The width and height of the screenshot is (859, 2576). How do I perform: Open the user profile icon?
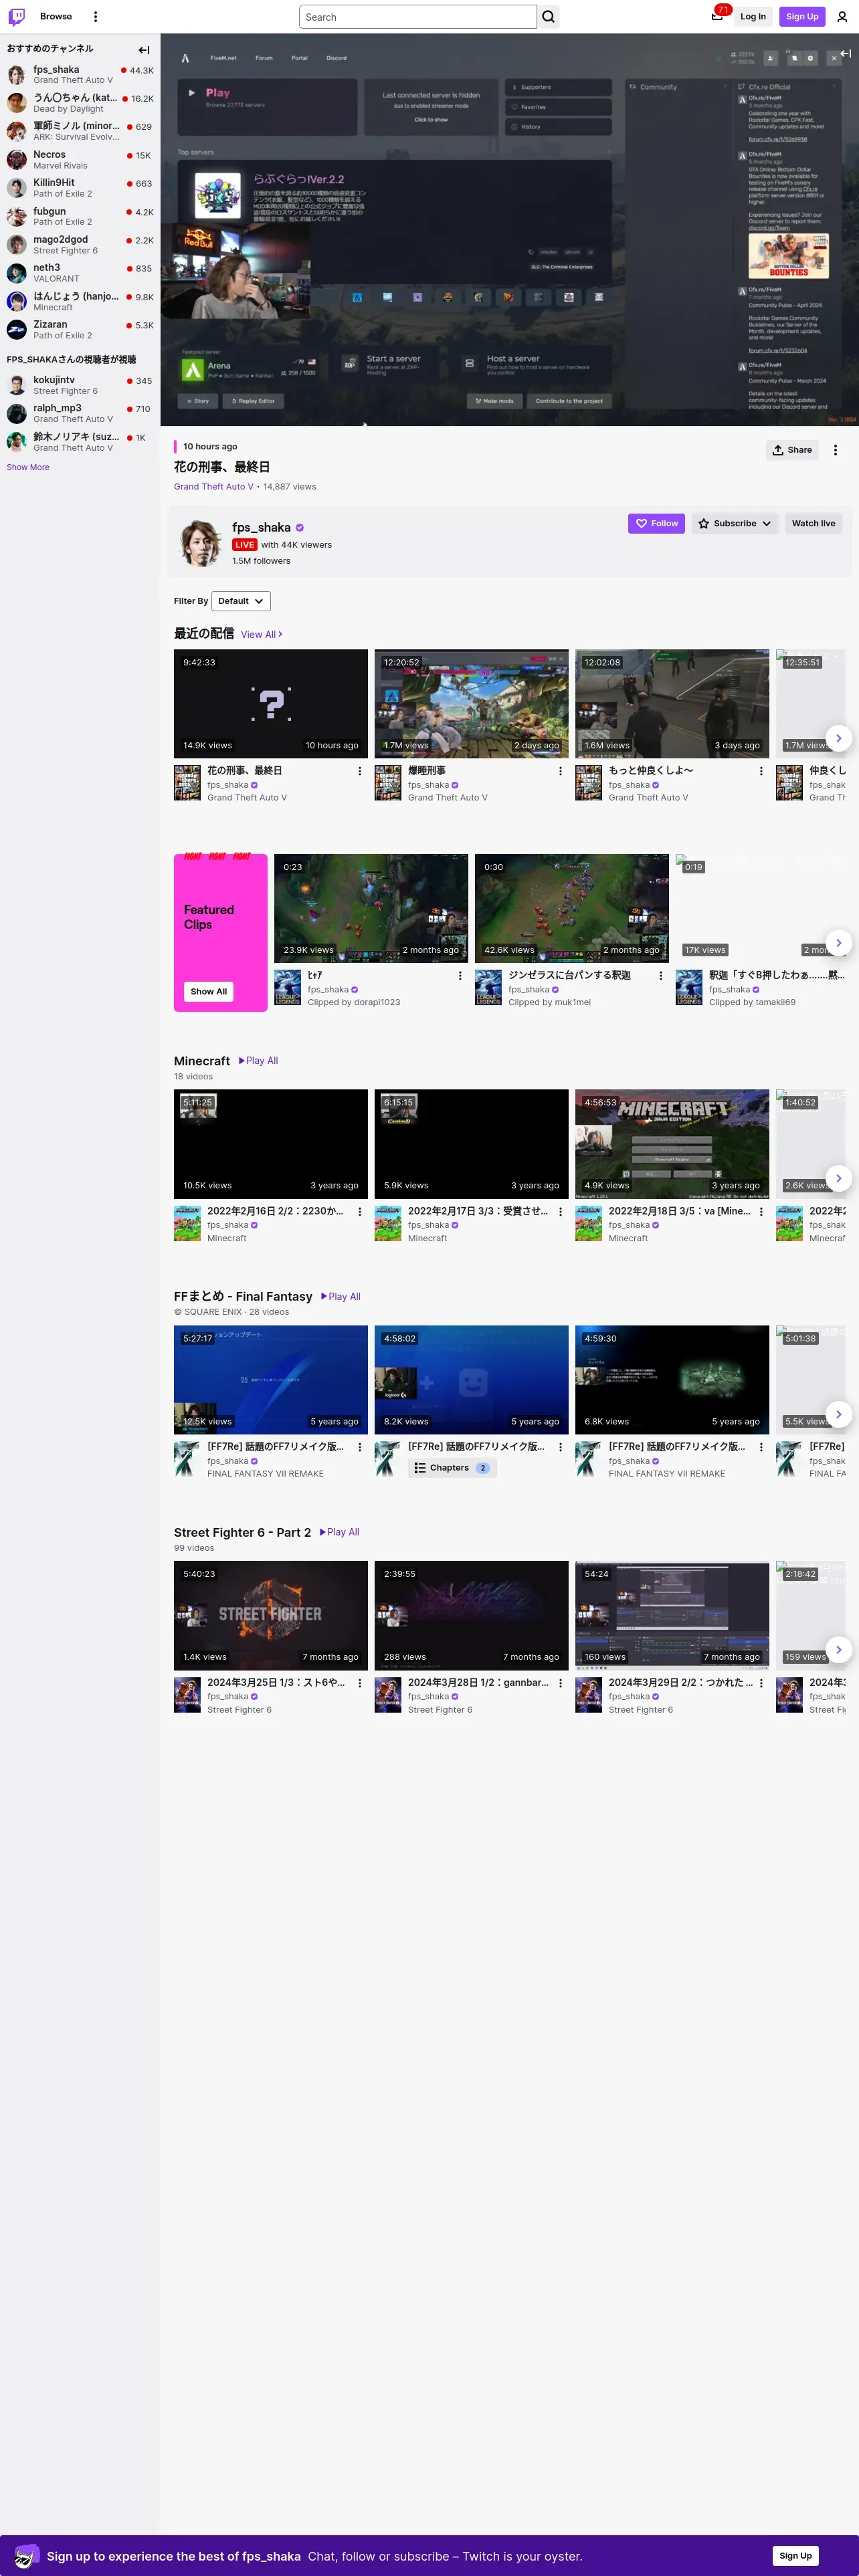(842, 16)
